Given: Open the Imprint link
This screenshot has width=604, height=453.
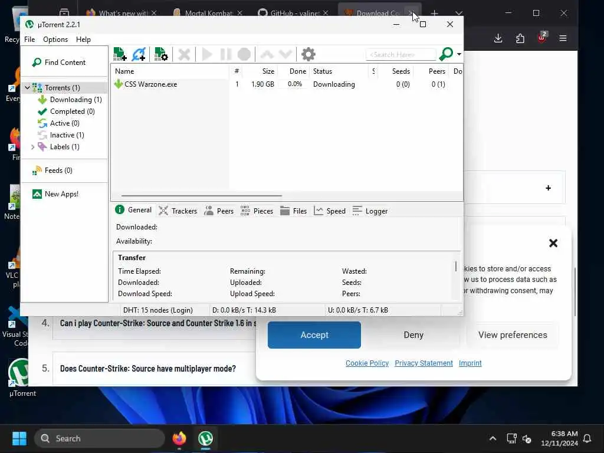Looking at the screenshot, I should coord(470,363).
